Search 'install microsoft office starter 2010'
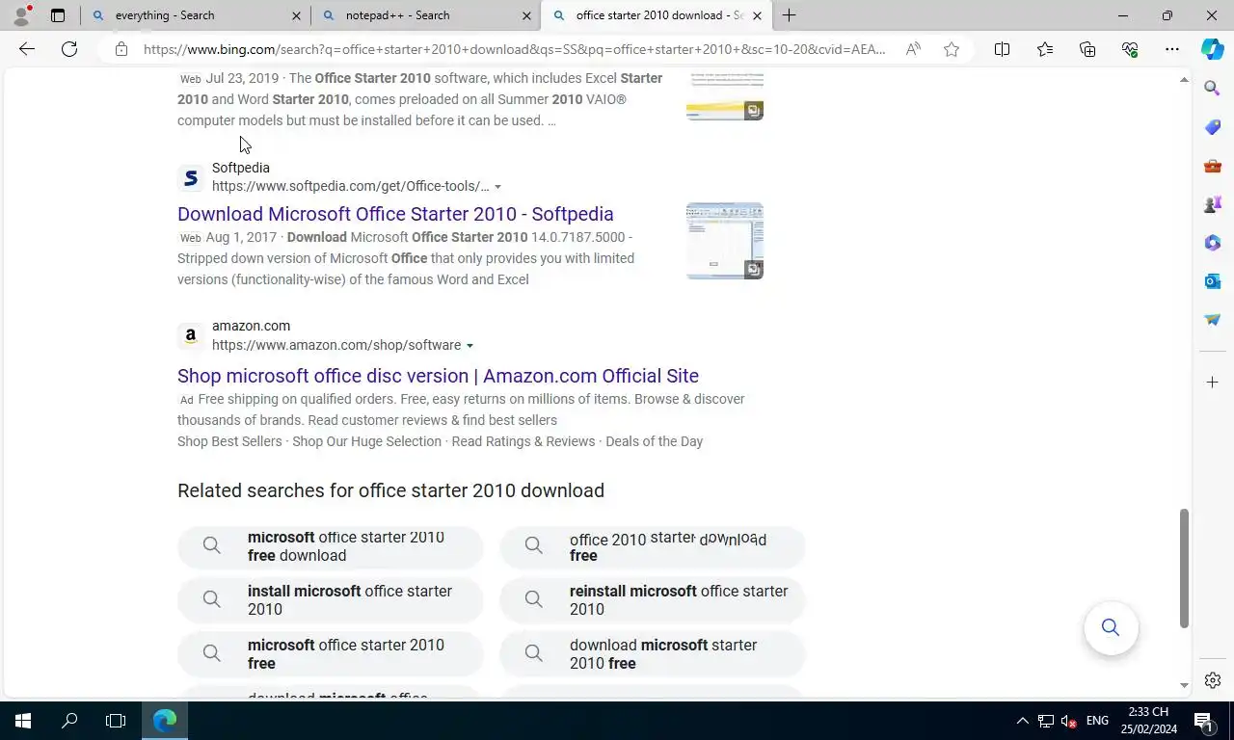The image size is (1234, 740). (x=331, y=600)
